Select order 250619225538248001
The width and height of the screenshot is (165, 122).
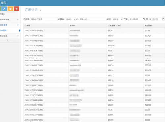[x=34, y=100]
